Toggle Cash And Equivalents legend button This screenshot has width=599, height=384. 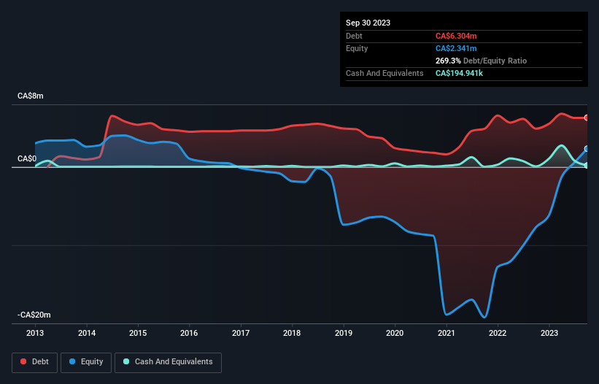[x=168, y=362]
